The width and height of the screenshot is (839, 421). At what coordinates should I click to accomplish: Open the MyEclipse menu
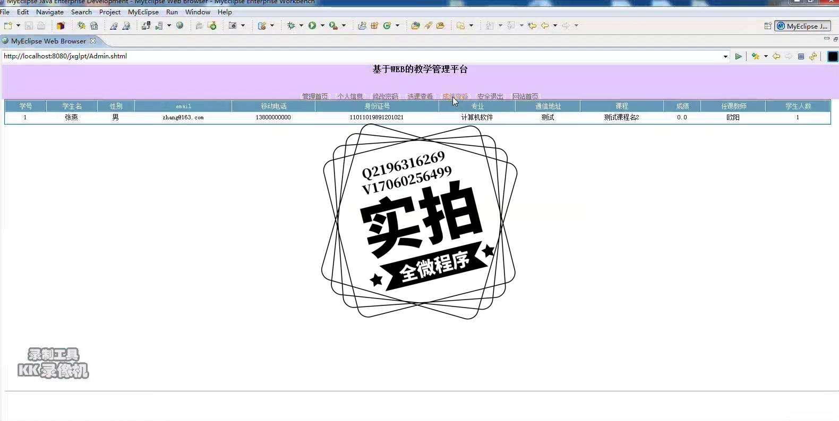tap(143, 12)
